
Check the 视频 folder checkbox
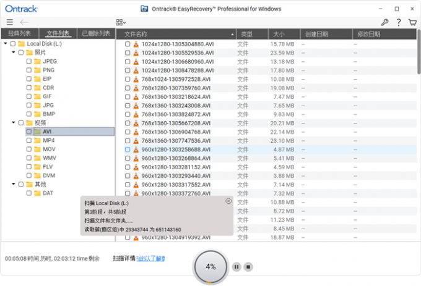[21, 123]
